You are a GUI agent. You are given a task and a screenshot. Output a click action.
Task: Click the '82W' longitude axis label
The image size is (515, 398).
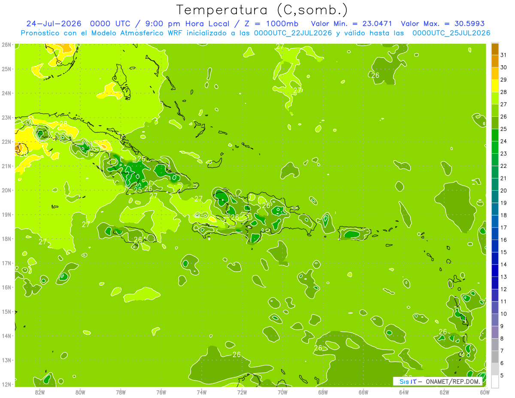click(x=40, y=392)
